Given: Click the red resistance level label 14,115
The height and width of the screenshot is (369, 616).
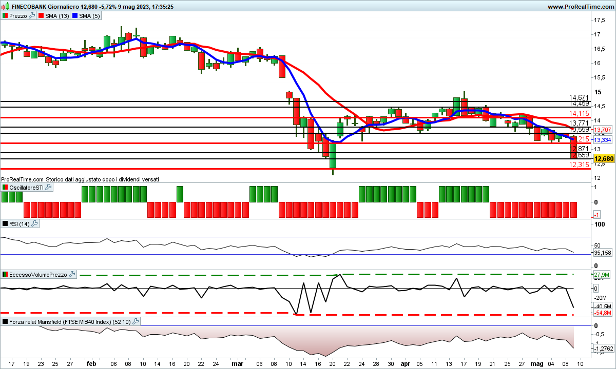Looking at the screenshot, I should 579,113.
